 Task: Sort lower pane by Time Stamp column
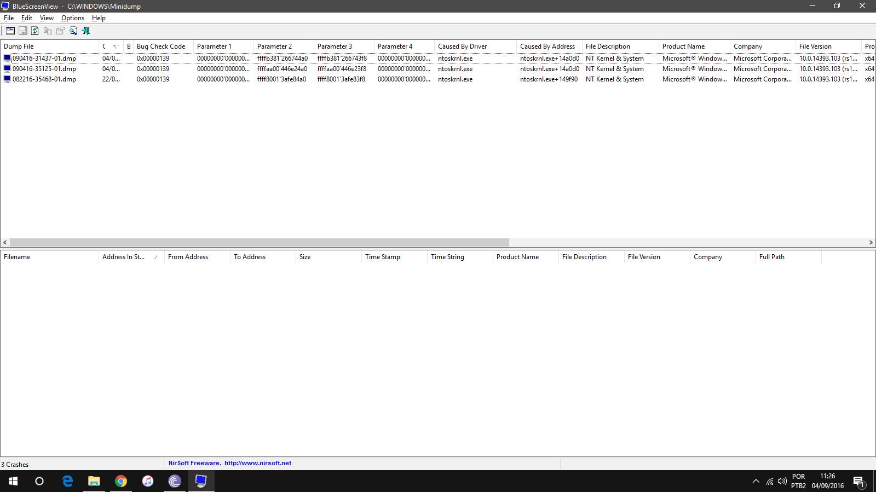coord(394,257)
